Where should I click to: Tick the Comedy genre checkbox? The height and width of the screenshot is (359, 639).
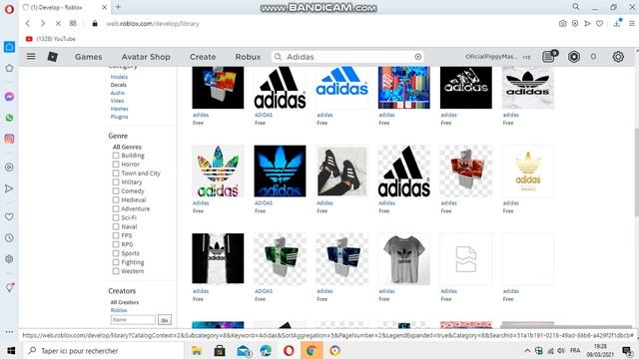116,190
